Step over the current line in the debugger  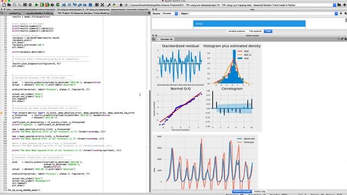(69, 5)
